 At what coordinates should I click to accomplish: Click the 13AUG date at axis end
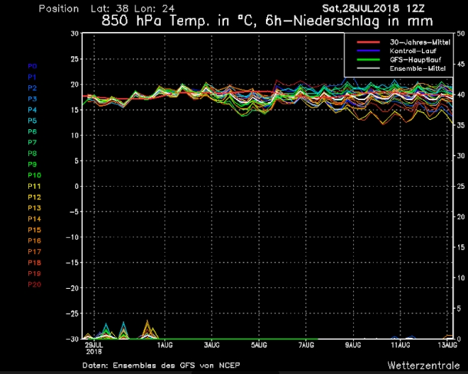(445, 345)
